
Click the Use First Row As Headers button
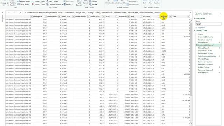(x=12, y=3)
